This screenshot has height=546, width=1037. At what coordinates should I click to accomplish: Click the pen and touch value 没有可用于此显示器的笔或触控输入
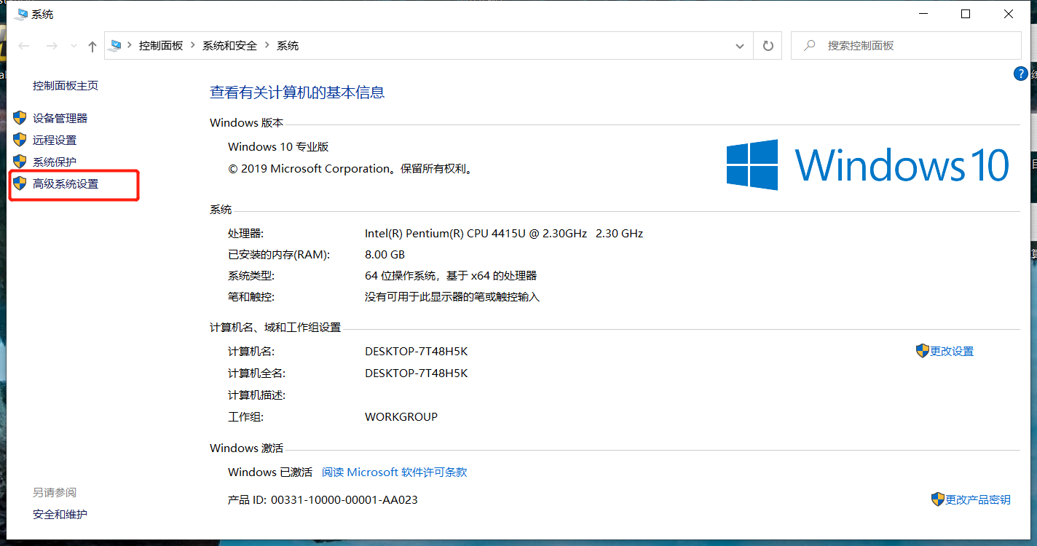point(452,296)
